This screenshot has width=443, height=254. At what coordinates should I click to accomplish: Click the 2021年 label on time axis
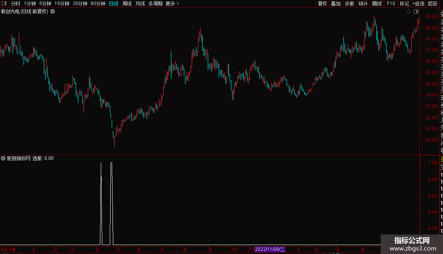pos(8,249)
